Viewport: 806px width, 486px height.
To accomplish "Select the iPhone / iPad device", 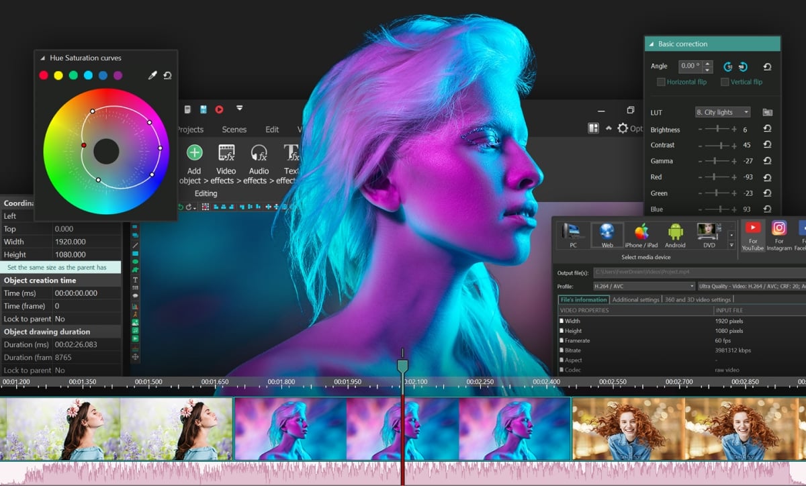I will [x=641, y=236].
